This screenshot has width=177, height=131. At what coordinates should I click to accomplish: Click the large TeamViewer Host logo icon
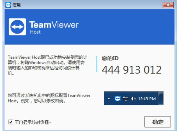point(17,27)
